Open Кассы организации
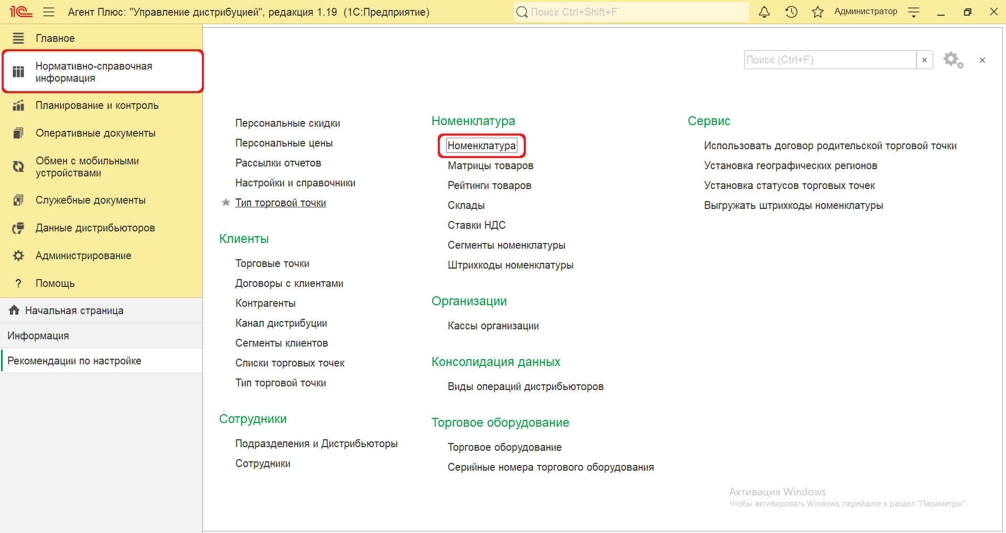This screenshot has height=533, width=1006. coord(493,326)
